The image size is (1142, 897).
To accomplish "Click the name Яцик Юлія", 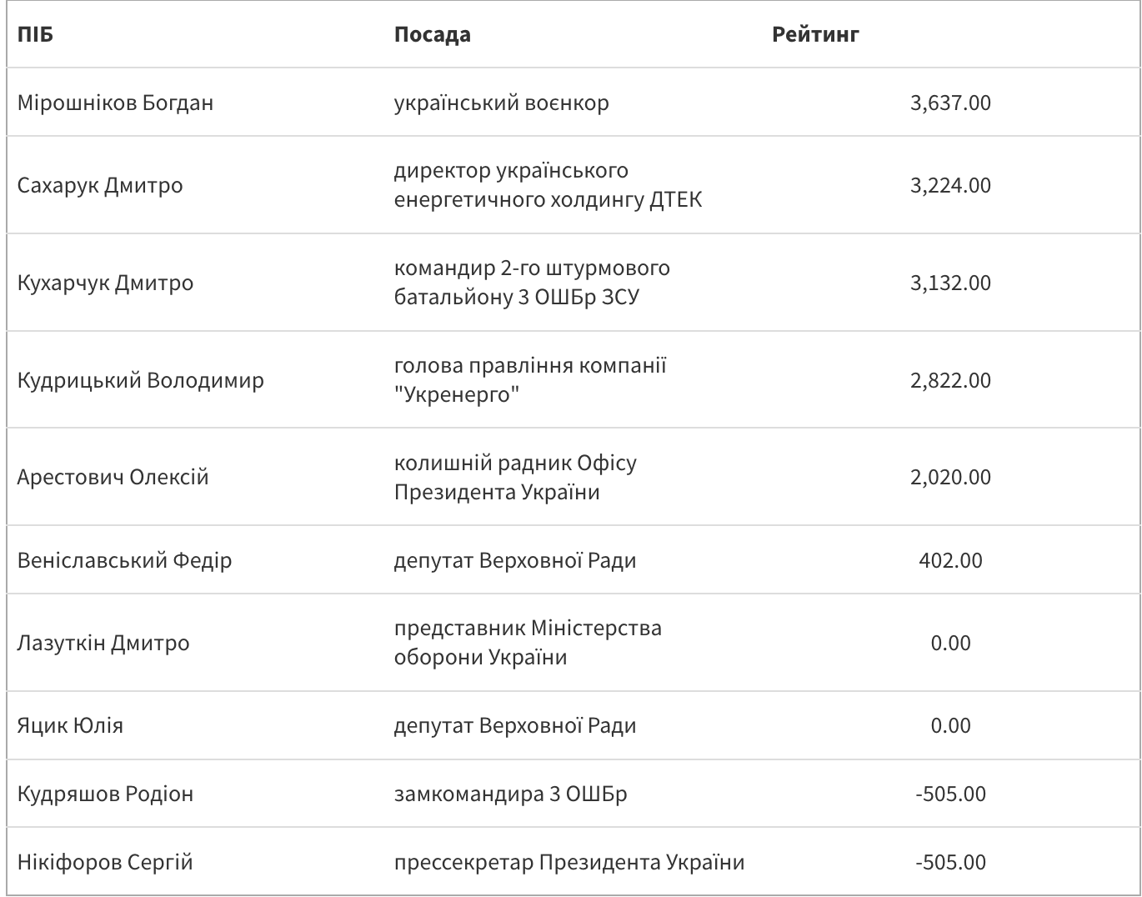I will pos(70,725).
